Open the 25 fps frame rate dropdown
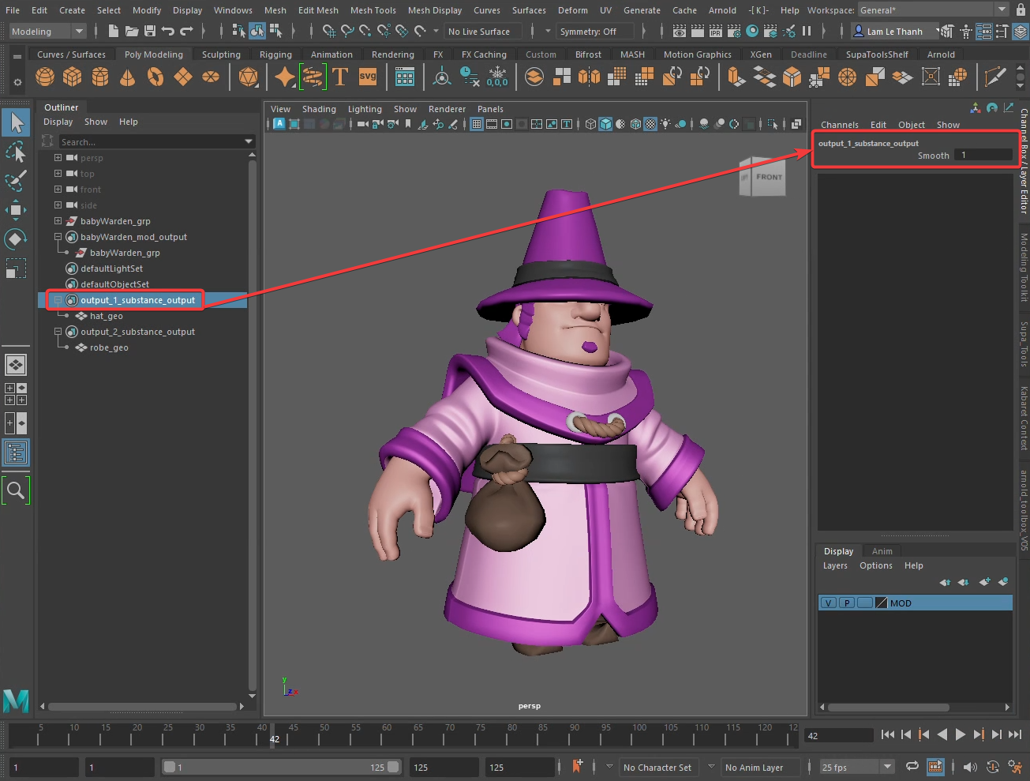The width and height of the screenshot is (1030, 781). click(x=856, y=767)
